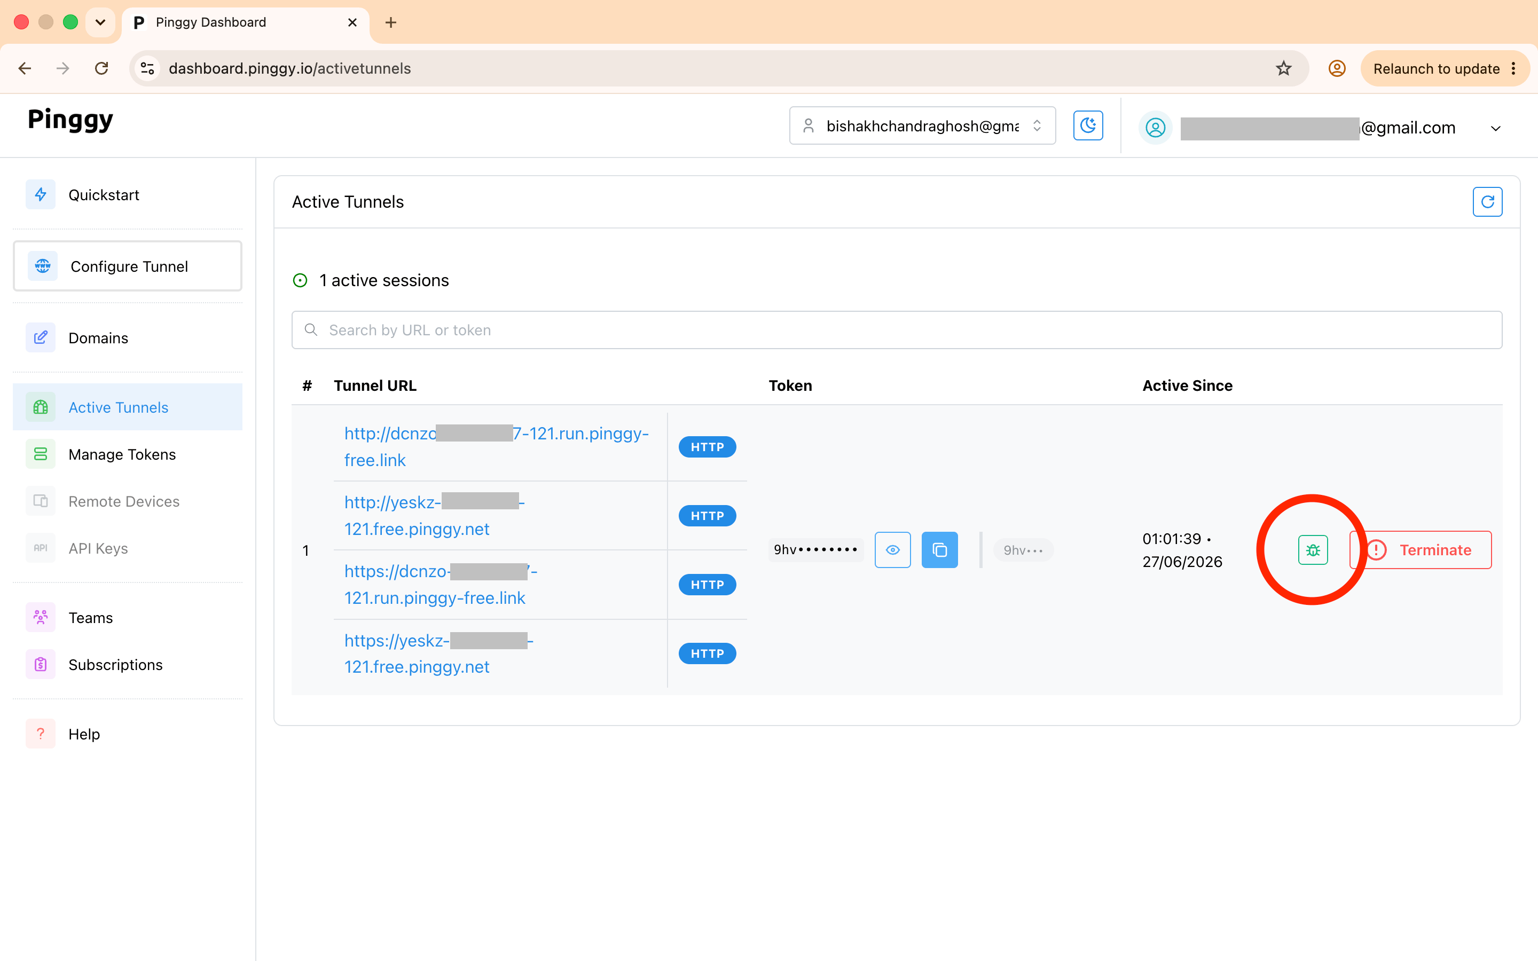The width and height of the screenshot is (1538, 961).
Task: Select the Pinggy Dashboard browser tab
Action: 245,22
